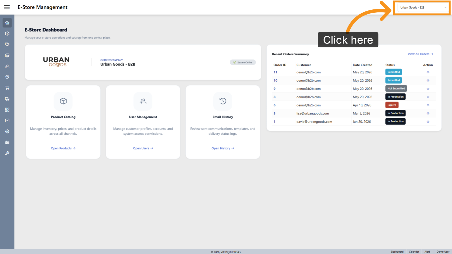Open the settings gear sidebar icon

7,131
